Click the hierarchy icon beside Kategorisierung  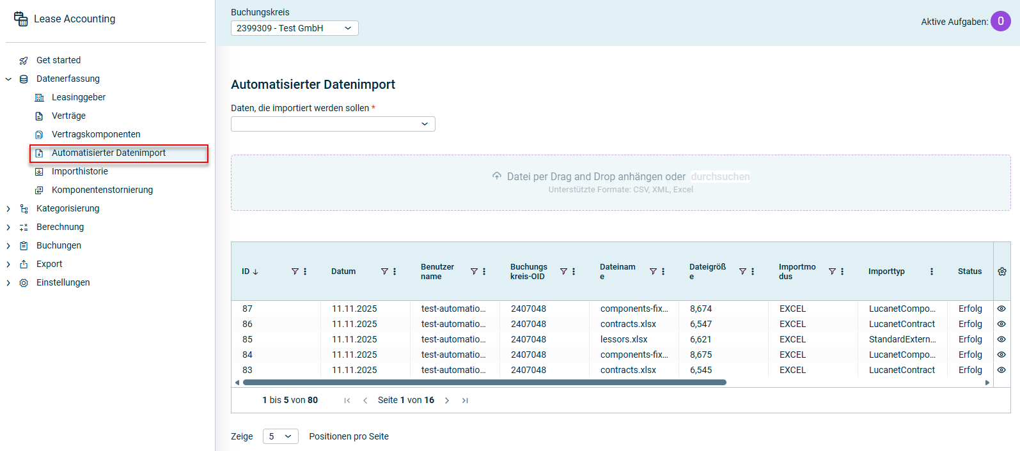[24, 209]
